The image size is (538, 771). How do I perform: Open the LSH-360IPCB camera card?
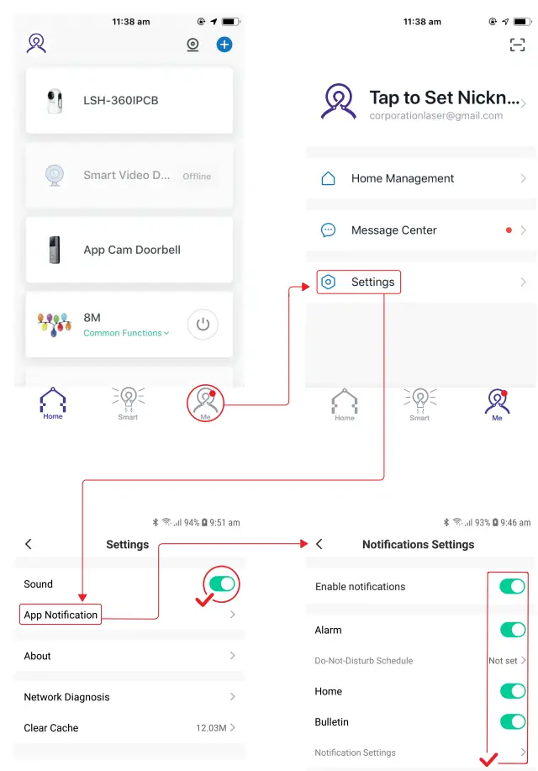129,100
